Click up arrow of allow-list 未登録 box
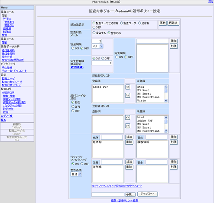 coord(166,117)
